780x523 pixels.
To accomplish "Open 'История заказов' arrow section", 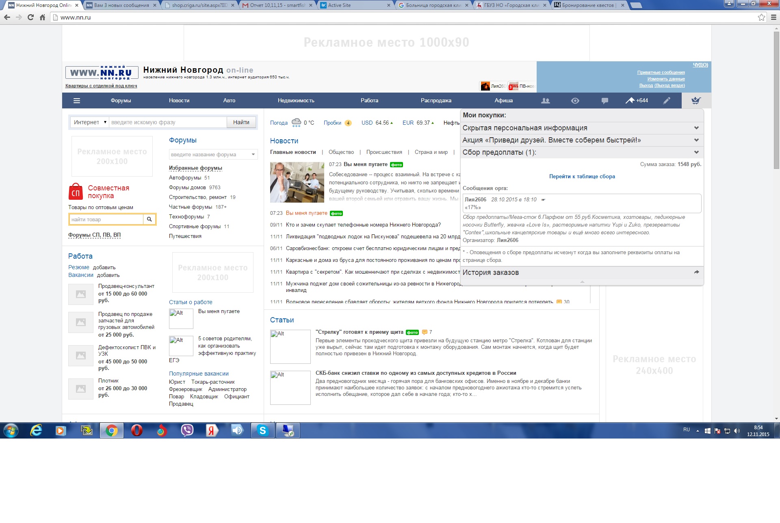I will 696,272.
